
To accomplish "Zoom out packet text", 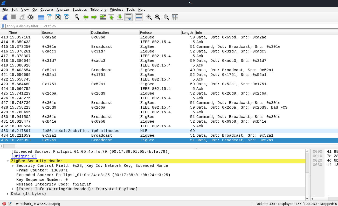I will [x=158, y=17].
